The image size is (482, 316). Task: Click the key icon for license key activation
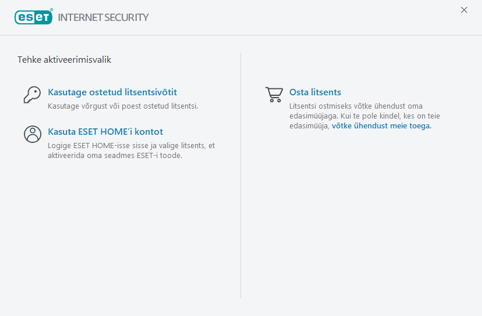[32, 95]
